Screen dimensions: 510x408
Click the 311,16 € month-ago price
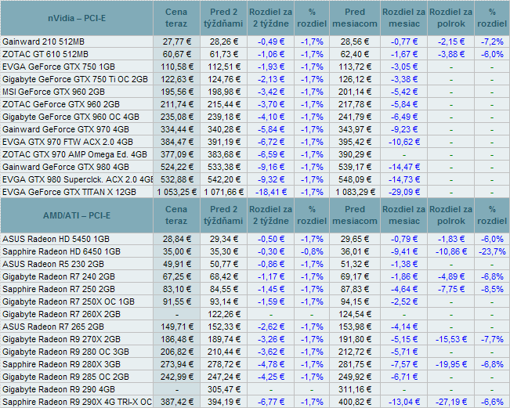click(355, 389)
